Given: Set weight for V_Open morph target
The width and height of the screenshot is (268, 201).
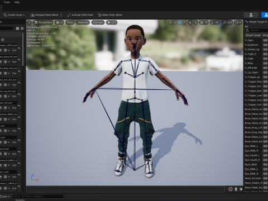Looking at the screenshot, I should [x=265, y=40].
